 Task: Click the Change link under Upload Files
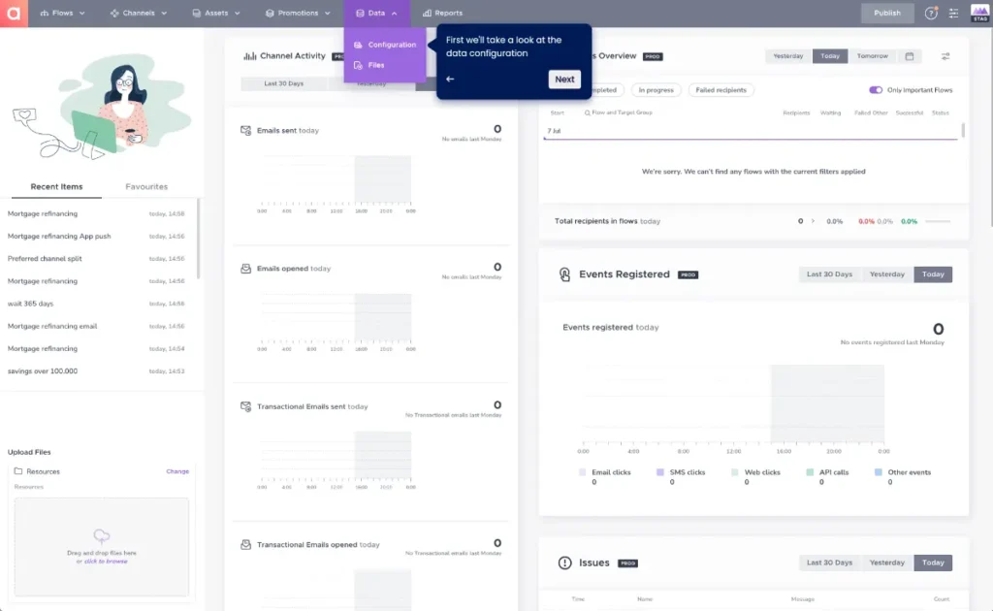179,473
